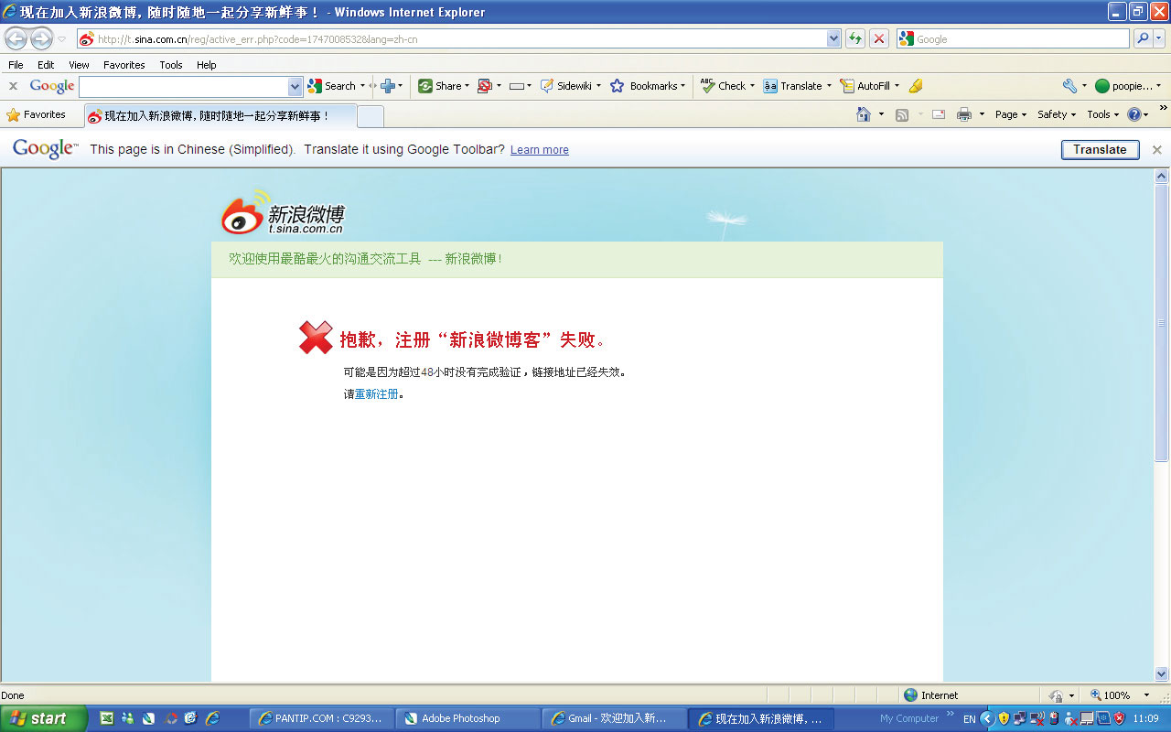Click the Google Toolbar Search button
Image resolution: width=1171 pixels, height=732 pixels.
(x=333, y=86)
